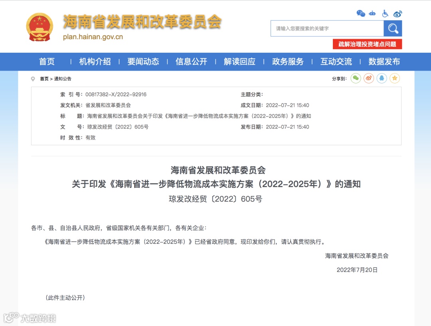Open 要闻动态 navigation item

143,61
